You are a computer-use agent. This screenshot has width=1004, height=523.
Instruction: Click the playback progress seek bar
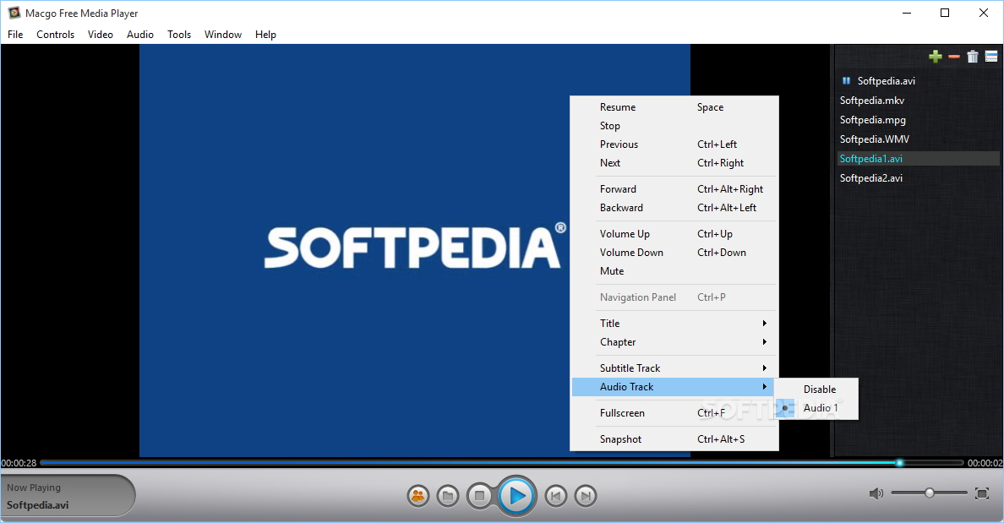501,462
